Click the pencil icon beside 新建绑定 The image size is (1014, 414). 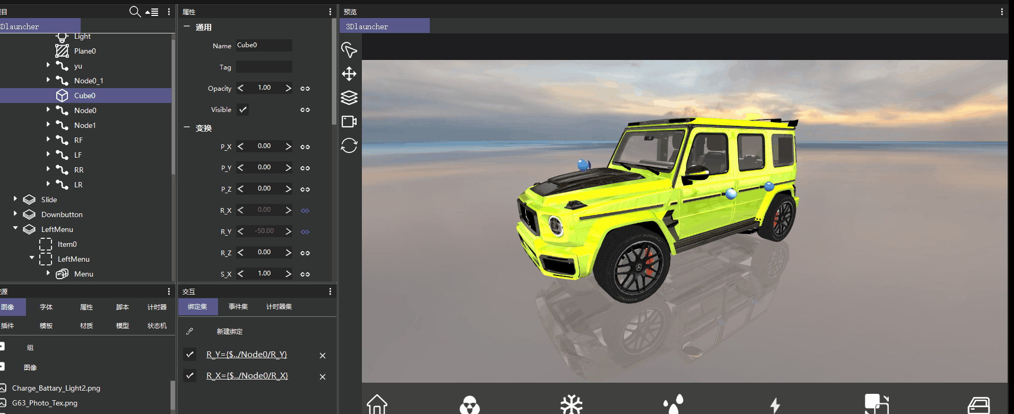pyautogui.click(x=189, y=331)
